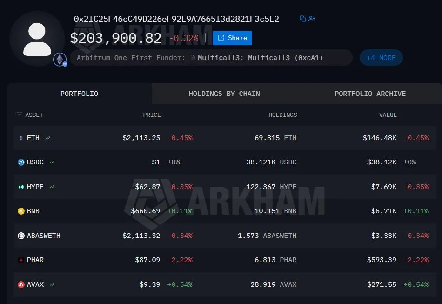Click the ETH token icon
The height and width of the screenshot is (304, 442).
tap(21, 138)
